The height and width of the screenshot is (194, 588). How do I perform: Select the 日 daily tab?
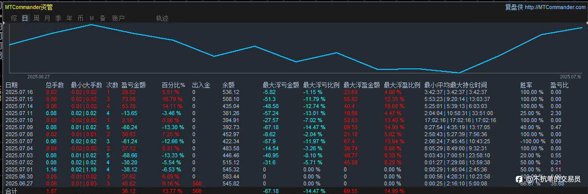pos(25,18)
